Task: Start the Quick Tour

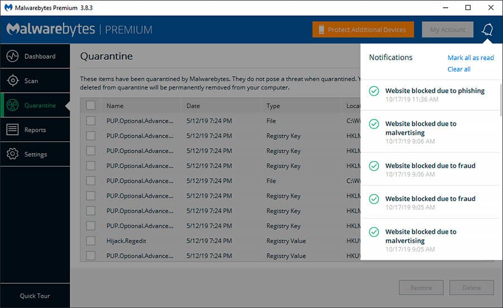Action: [x=35, y=296]
